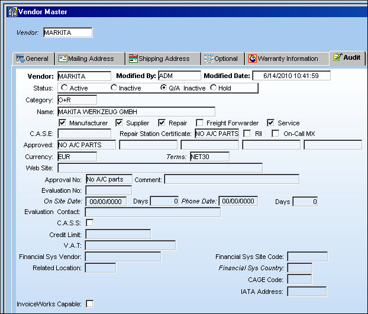
Task: Click the Credit Limit field
Action: tap(118, 234)
